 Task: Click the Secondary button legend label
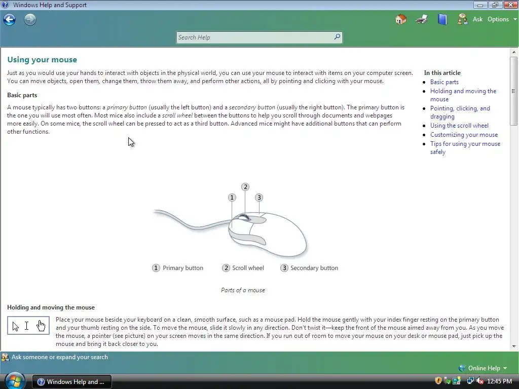coord(314,268)
